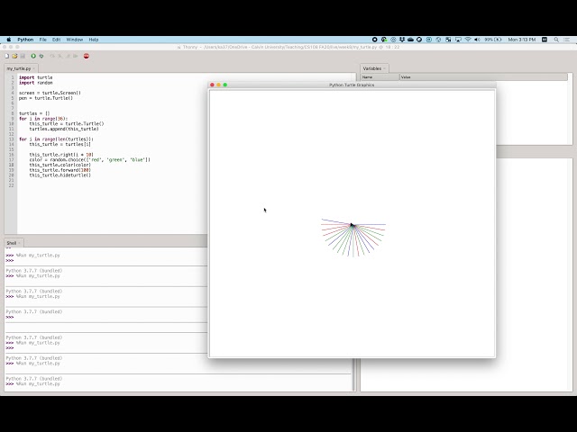Click the Shell vertical scrollbar
Image resolution: width=577 pixels, height=432 pixels.
coord(354,374)
